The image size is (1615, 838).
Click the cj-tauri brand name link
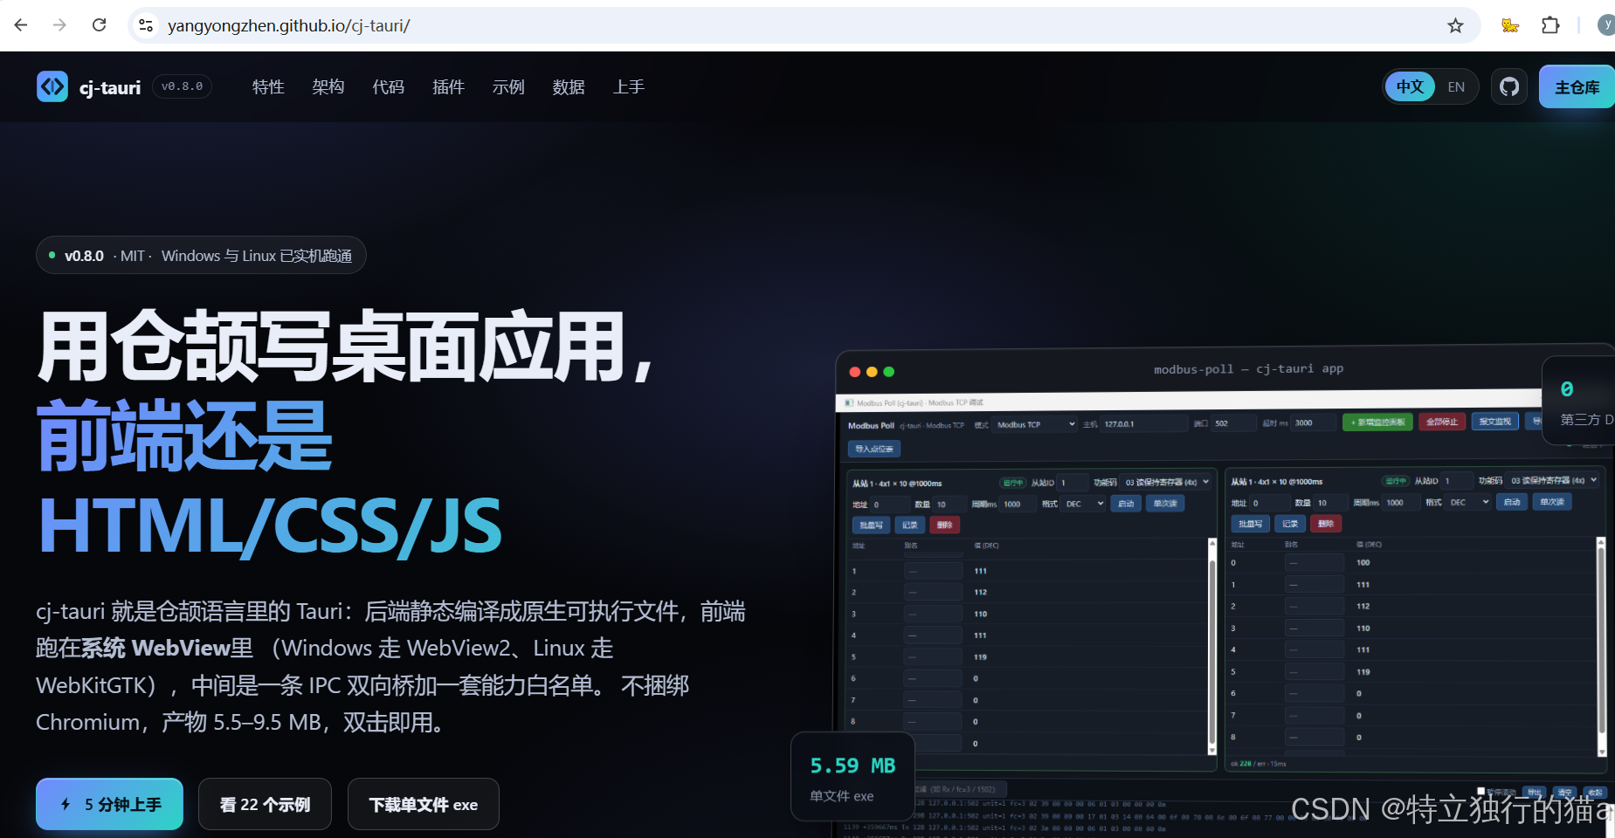[110, 87]
